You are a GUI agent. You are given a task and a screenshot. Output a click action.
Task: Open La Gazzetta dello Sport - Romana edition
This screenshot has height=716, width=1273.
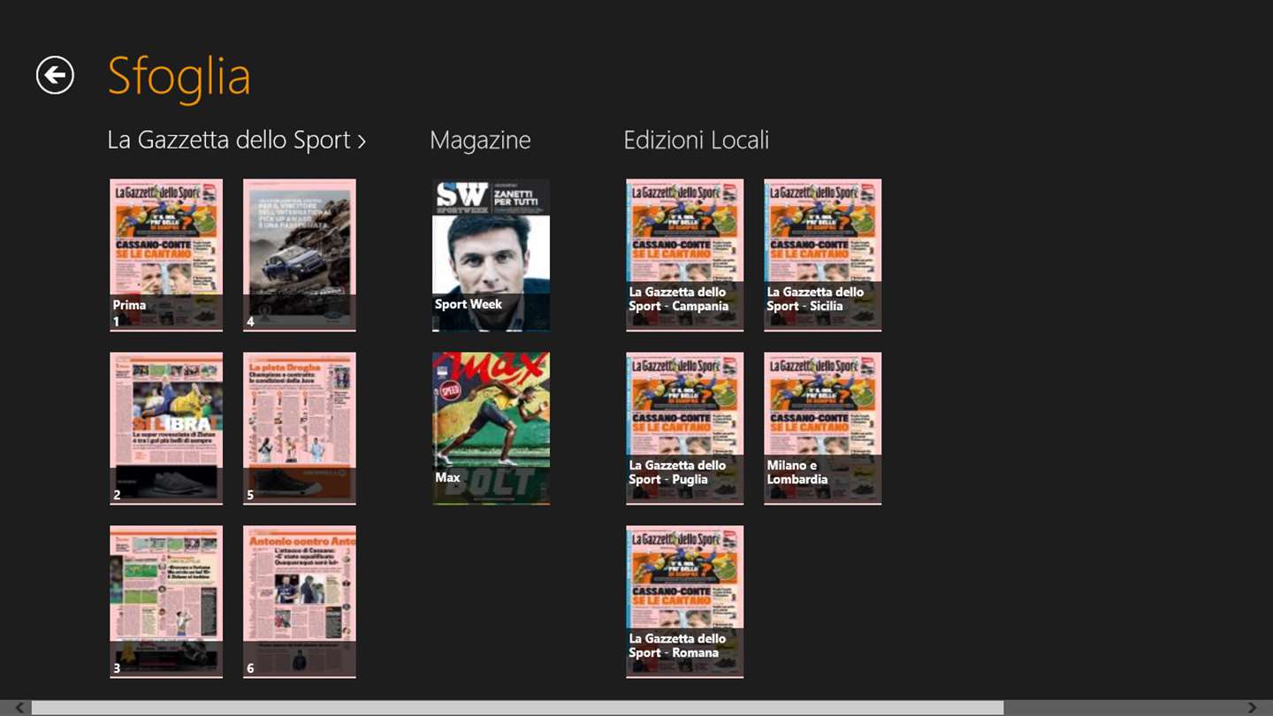pos(684,601)
